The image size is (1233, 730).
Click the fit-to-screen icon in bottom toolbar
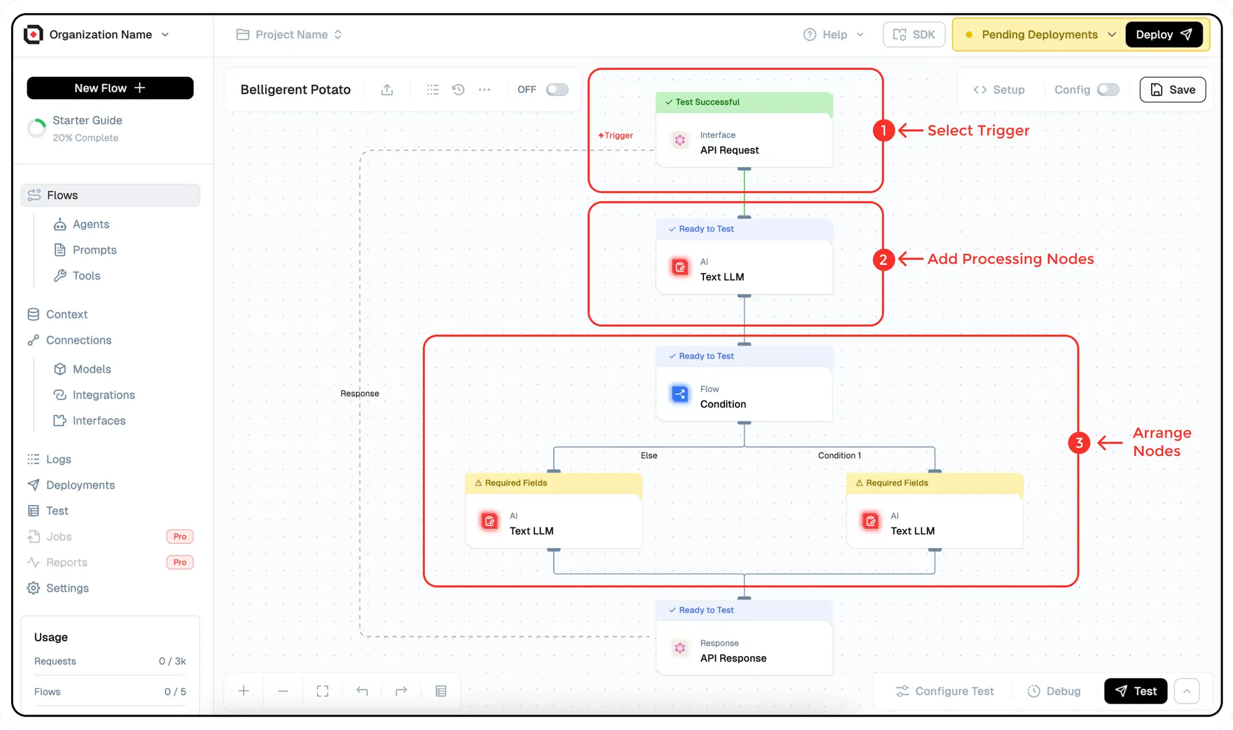tap(322, 691)
